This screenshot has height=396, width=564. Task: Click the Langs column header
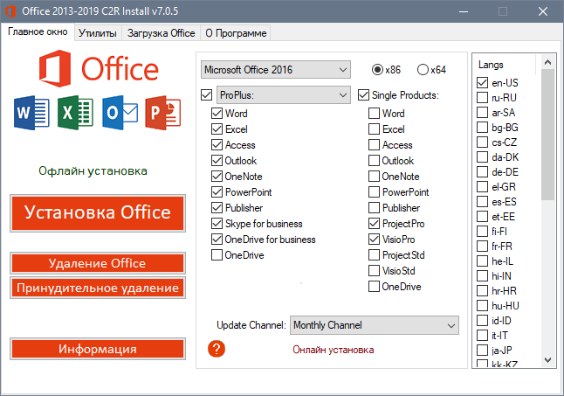491,65
